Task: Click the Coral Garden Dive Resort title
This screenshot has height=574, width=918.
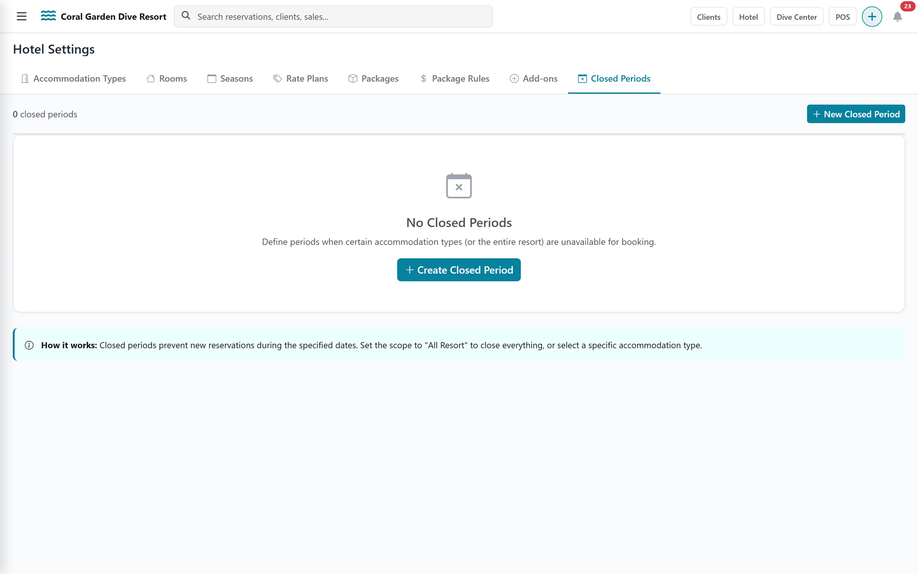Action: coord(113,17)
